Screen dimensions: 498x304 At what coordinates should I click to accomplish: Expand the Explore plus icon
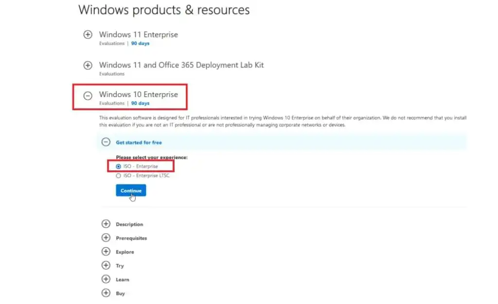coord(106,252)
